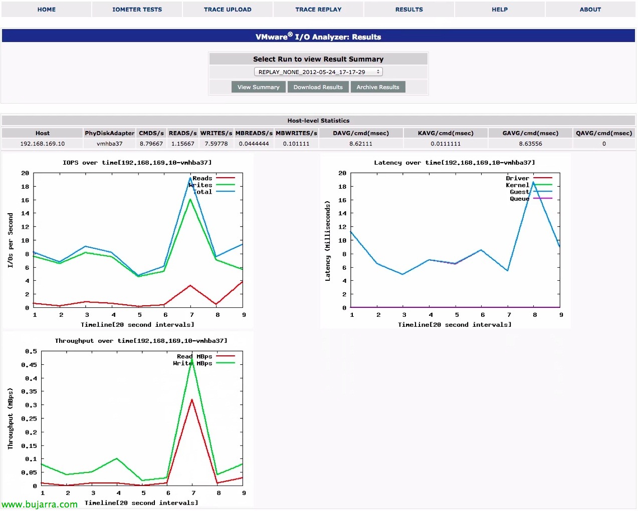This screenshot has width=638, height=511.
Task: Click the VMware I/O Analyzer: Results title
Action: point(318,37)
